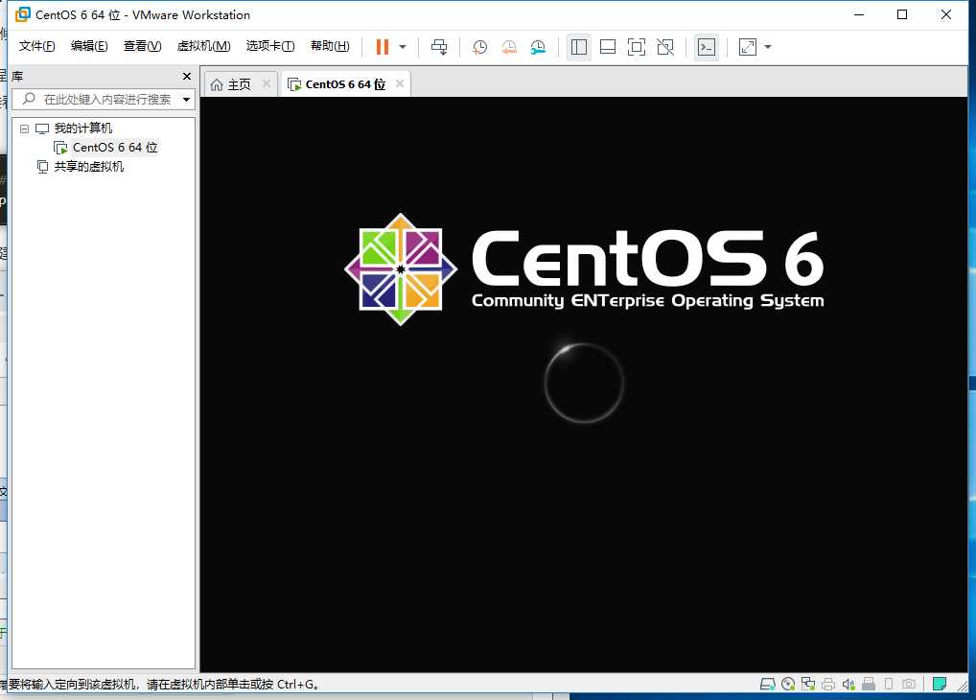Select CentOS 6 64 位 in library tree

pyautogui.click(x=115, y=148)
